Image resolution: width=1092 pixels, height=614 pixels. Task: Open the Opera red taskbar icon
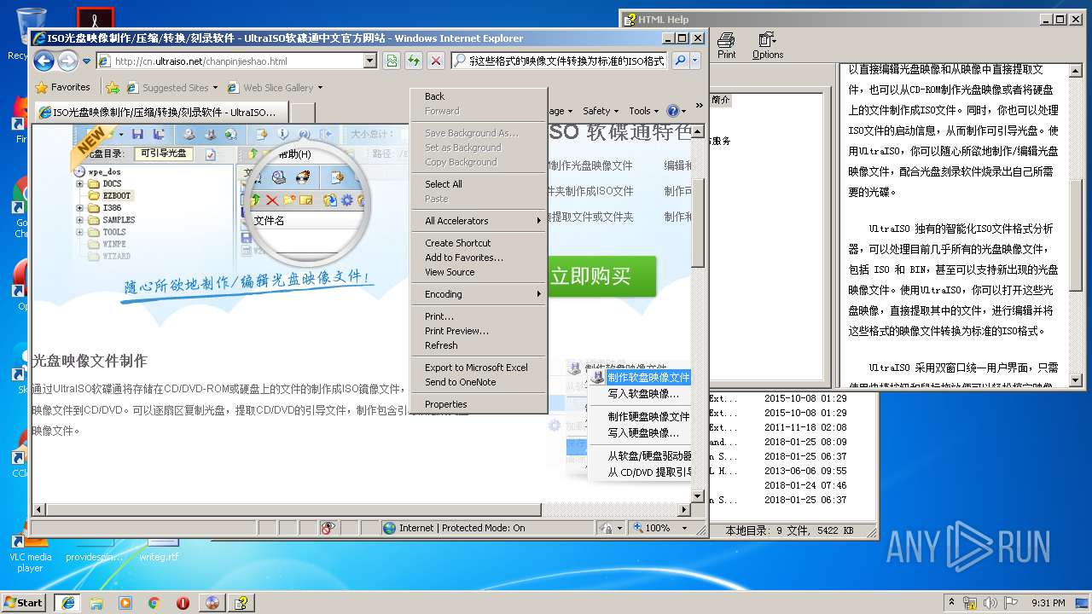tap(183, 603)
